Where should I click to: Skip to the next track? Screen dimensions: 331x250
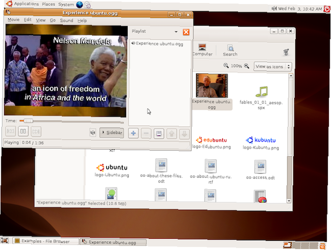(x=36, y=131)
